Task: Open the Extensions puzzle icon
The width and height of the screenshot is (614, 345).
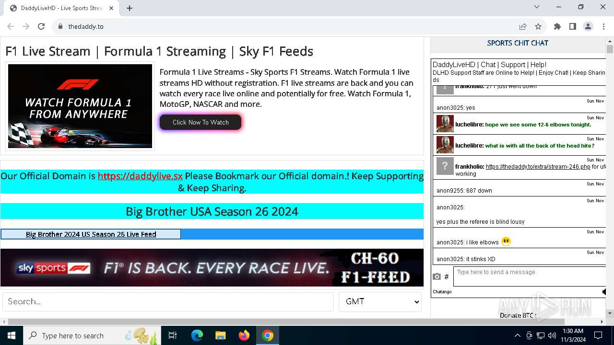Action: [557, 26]
